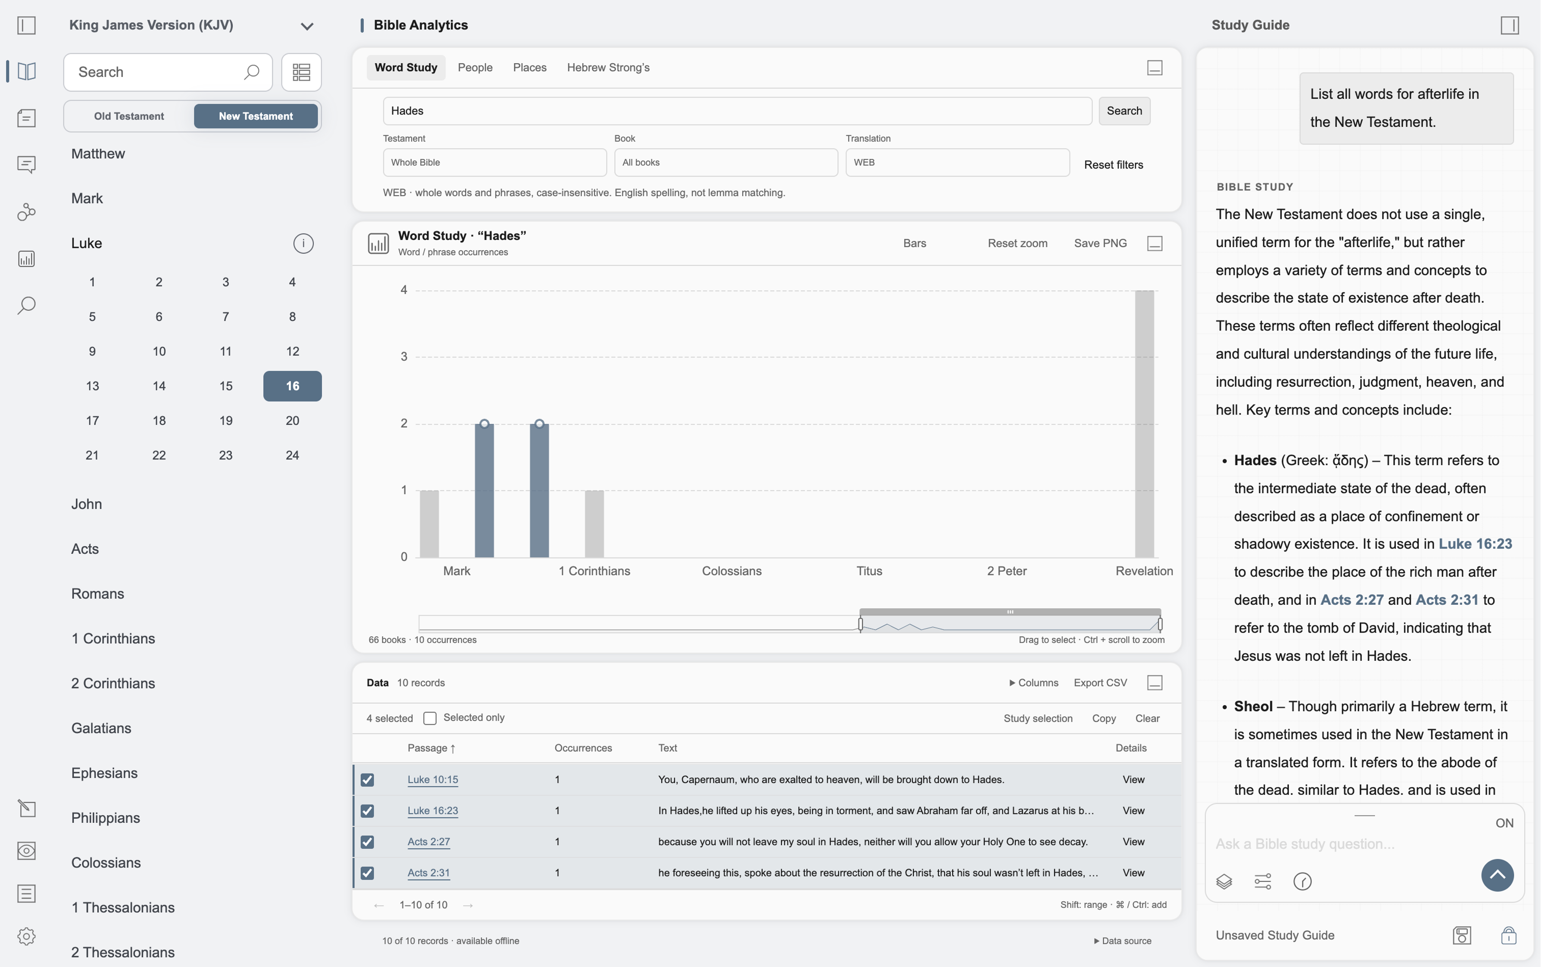1541x967 pixels.
Task: Expand the Columns disclosure
Action: pyautogui.click(x=1033, y=683)
